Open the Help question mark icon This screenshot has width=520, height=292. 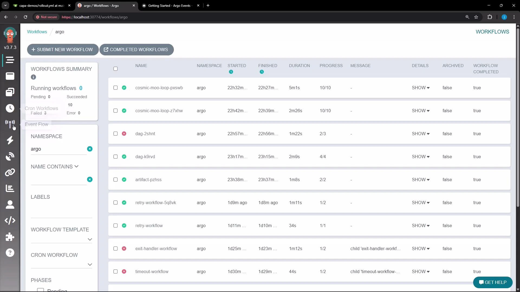10,252
